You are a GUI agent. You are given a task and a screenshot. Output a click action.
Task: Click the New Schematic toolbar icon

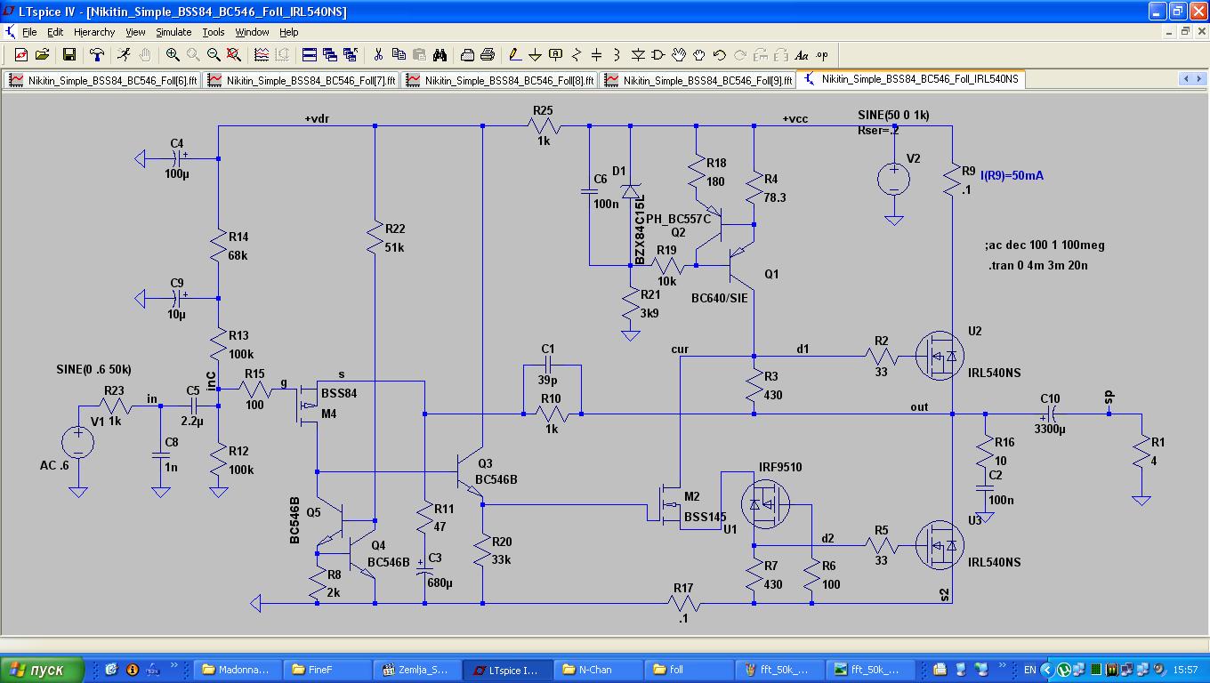[x=21, y=55]
